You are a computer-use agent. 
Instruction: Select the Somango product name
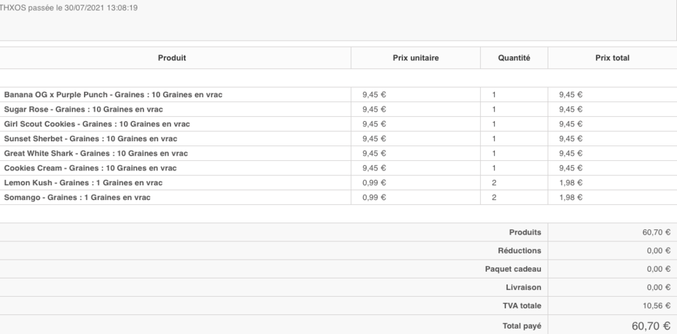point(77,197)
